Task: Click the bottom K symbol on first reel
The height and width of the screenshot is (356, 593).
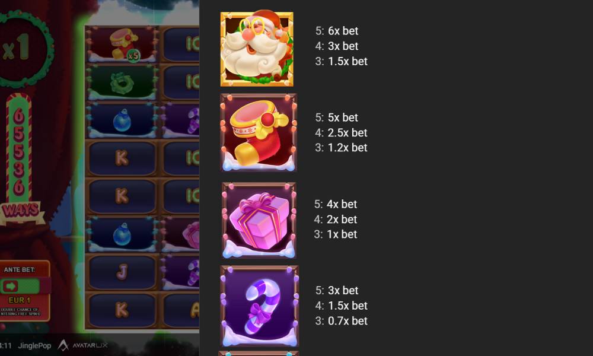Action: 122,310
